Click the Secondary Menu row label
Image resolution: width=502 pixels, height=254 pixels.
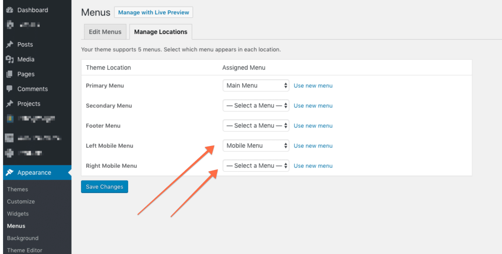pyautogui.click(x=109, y=105)
